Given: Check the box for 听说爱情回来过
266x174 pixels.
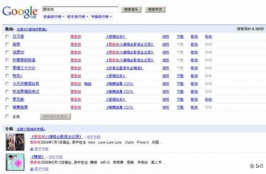Looking at the screenshot, I should (7, 92).
